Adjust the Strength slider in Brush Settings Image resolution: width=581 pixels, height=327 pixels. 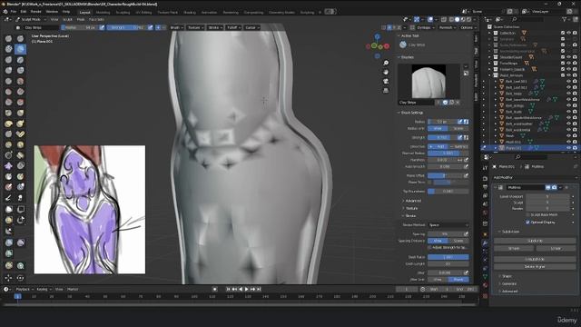click(442, 137)
